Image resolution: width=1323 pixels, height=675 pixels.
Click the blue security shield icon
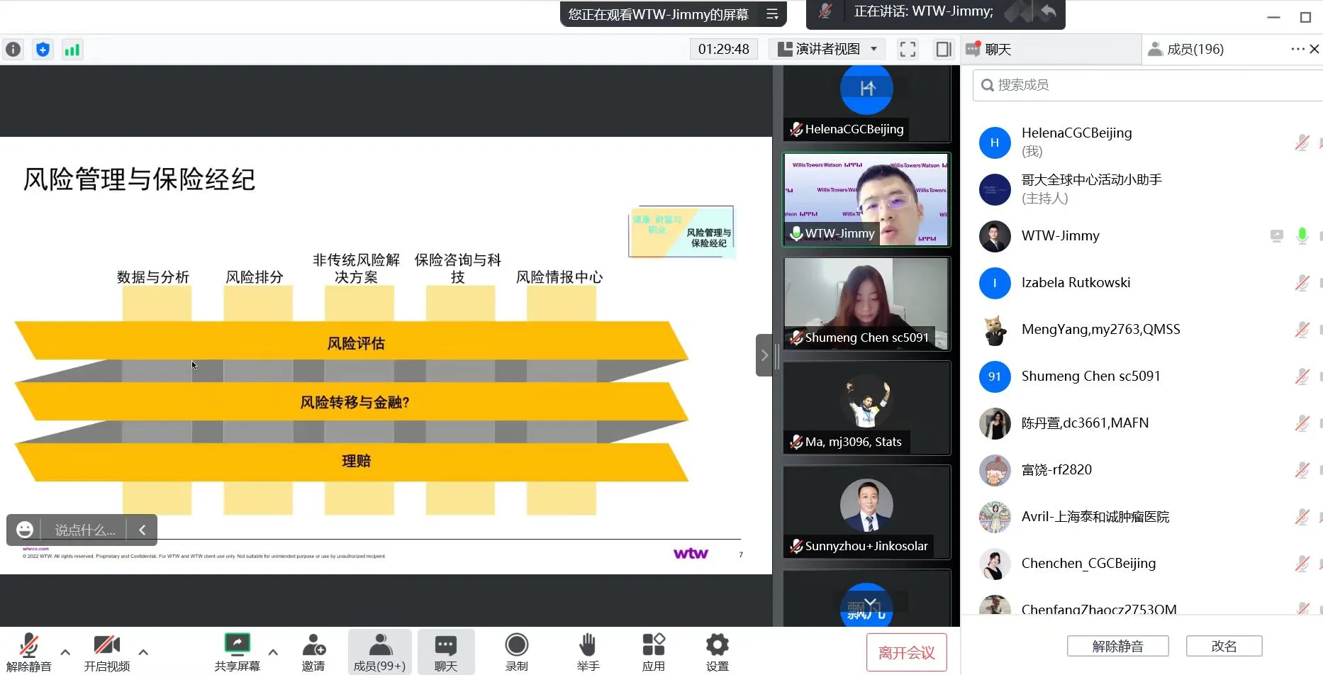pyautogui.click(x=43, y=50)
